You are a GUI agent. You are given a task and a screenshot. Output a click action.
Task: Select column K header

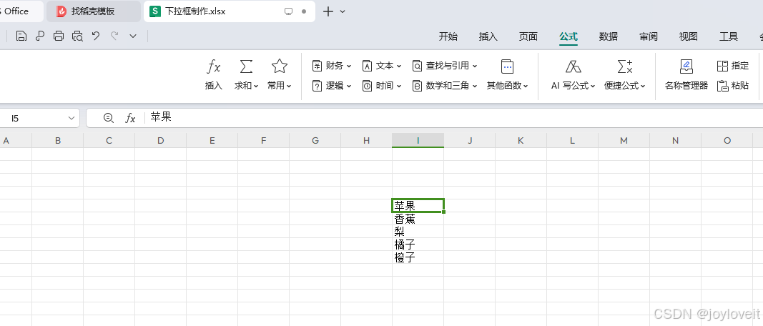tap(521, 141)
